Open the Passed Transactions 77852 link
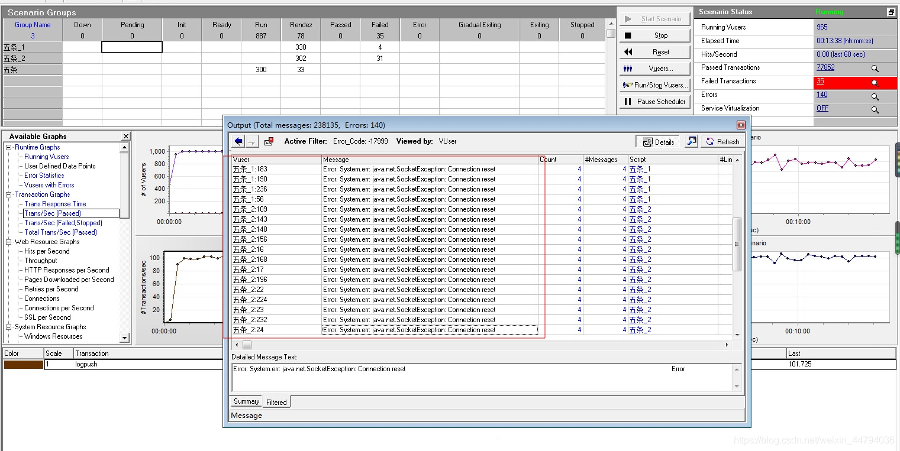 825,67
